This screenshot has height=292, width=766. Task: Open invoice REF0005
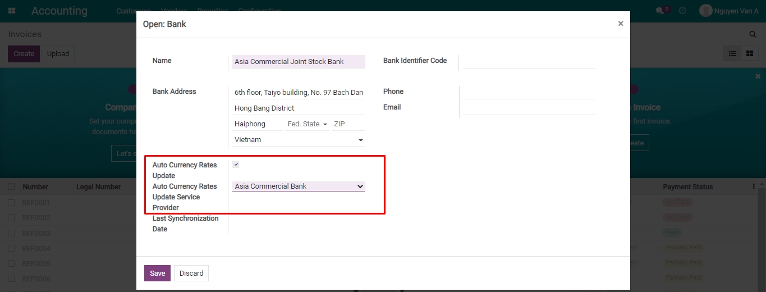click(x=36, y=263)
